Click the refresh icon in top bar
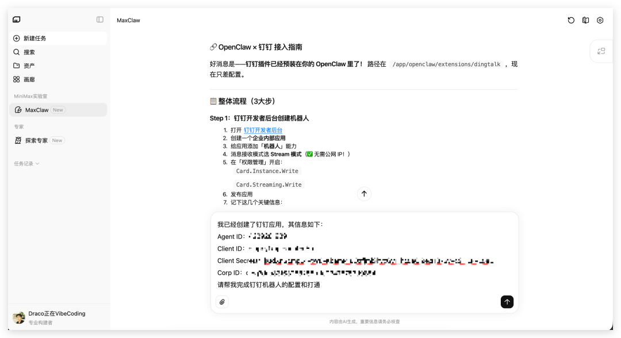Image resolution: width=621 pixels, height=338 pixels. (x=571, y=20)
